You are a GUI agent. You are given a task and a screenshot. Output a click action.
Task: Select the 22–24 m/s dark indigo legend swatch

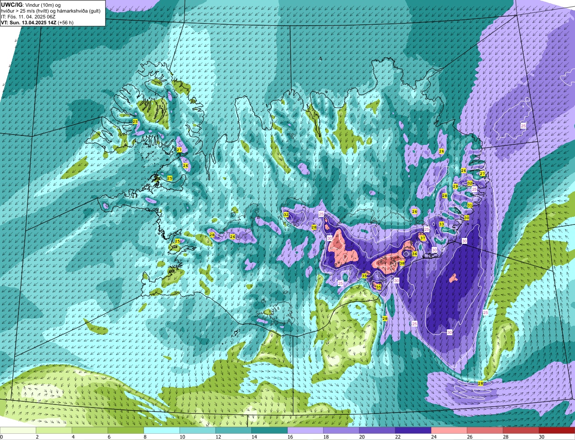(x=413, y=430)
